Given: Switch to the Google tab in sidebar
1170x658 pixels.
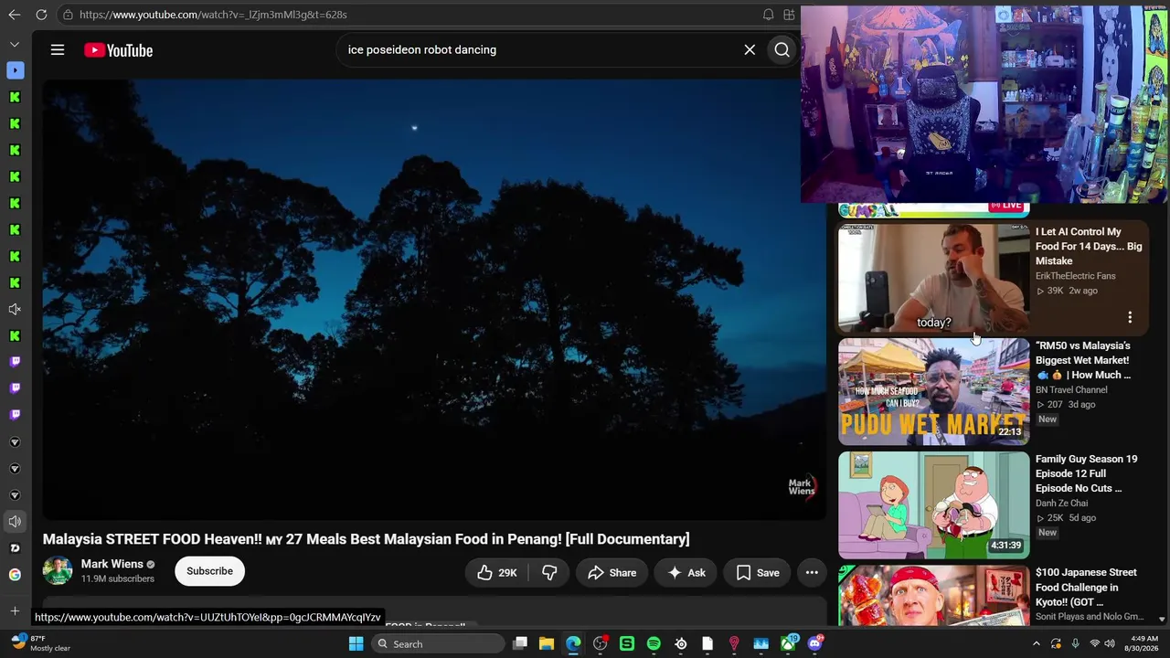Looking at the screenshot, I should [15, 575].
